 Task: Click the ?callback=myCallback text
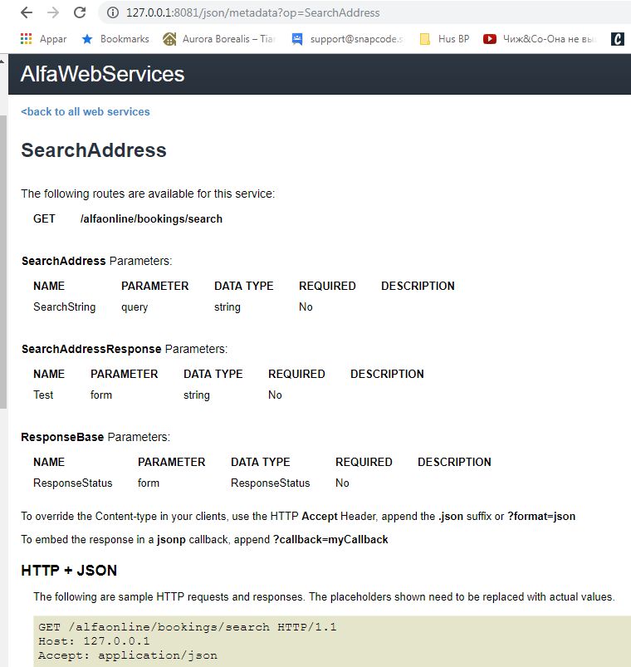tap(330, 539)
